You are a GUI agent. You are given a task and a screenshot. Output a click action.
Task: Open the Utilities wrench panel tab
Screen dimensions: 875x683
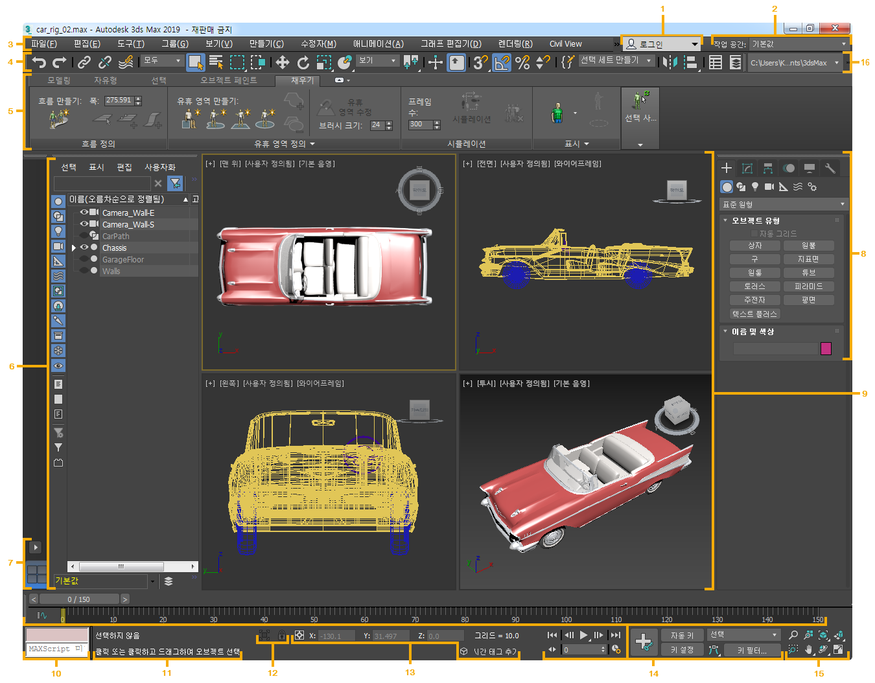click(x=830, y=168)
